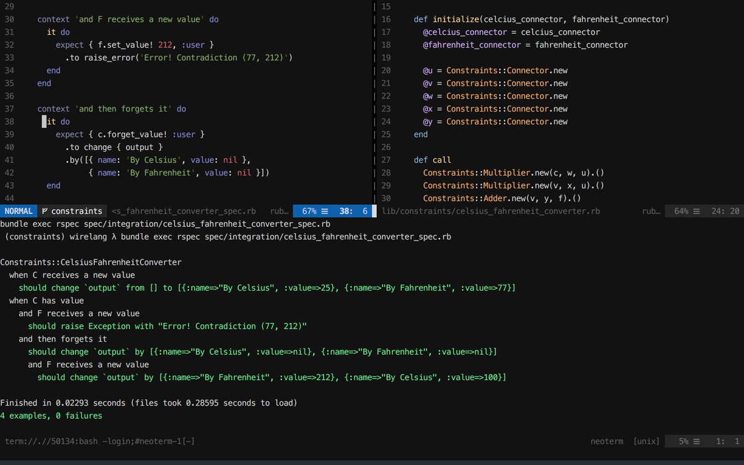Click the @w instance variable
The height and width of the screenshot is (465, 744).
click(x=428, y=96)
